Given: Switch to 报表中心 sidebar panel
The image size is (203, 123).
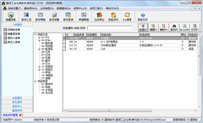Looking at the screenshot, I should [17, 106].
